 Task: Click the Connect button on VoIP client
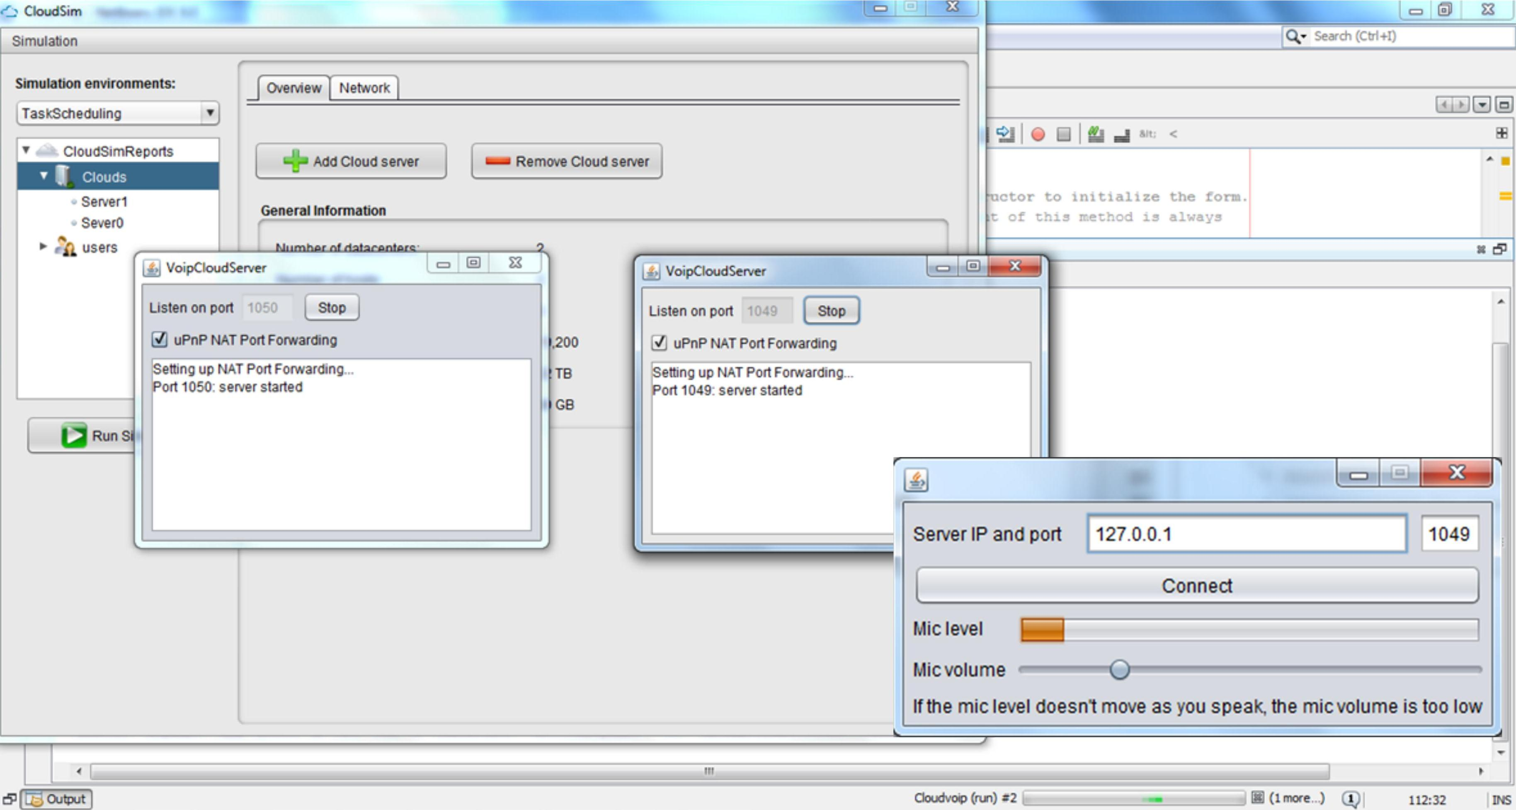[x=1195, y=585]
